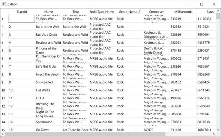
Task: Click the empty Composer cell in row 2
Action: click(x=156, y=27)
